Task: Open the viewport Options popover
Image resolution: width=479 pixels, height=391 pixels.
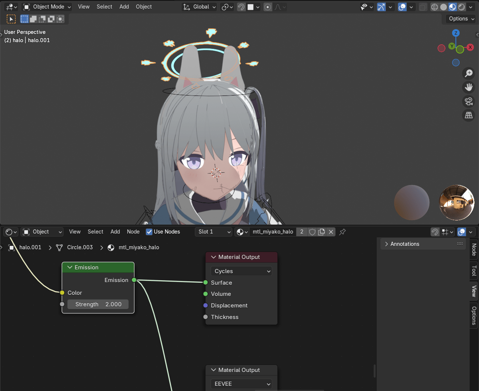Action: click(461, 19)
